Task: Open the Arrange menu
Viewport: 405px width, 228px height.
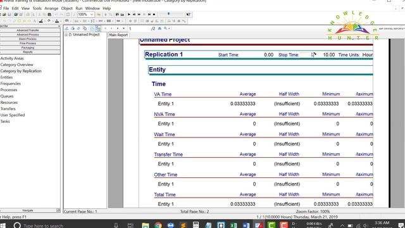Action: pos(51,8)
